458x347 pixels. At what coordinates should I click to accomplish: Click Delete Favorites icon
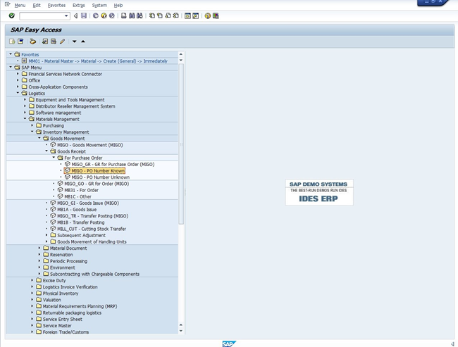[53, 42]
